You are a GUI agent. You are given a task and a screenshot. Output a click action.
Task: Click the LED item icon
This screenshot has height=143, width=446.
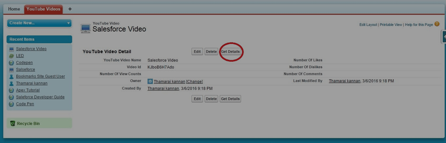pyautogui.click(x=11, y=56)
